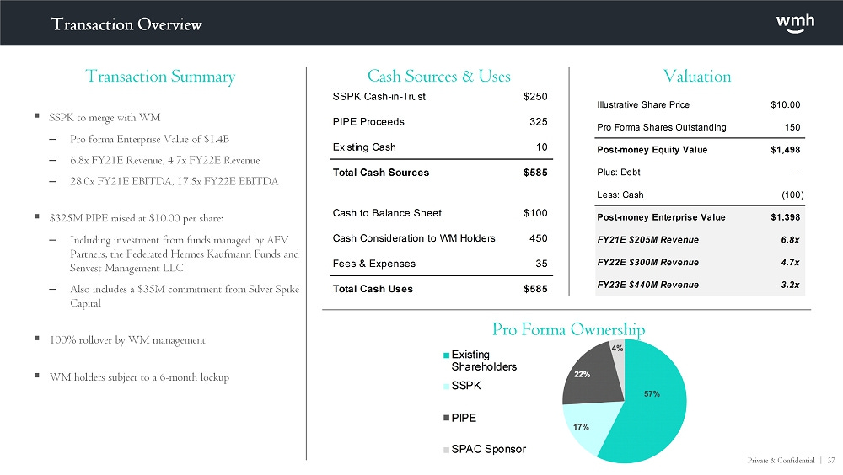The width and height of the screenshot is (843, 475).
Task: Click the Valuation heading
Action: click(697, 76)
